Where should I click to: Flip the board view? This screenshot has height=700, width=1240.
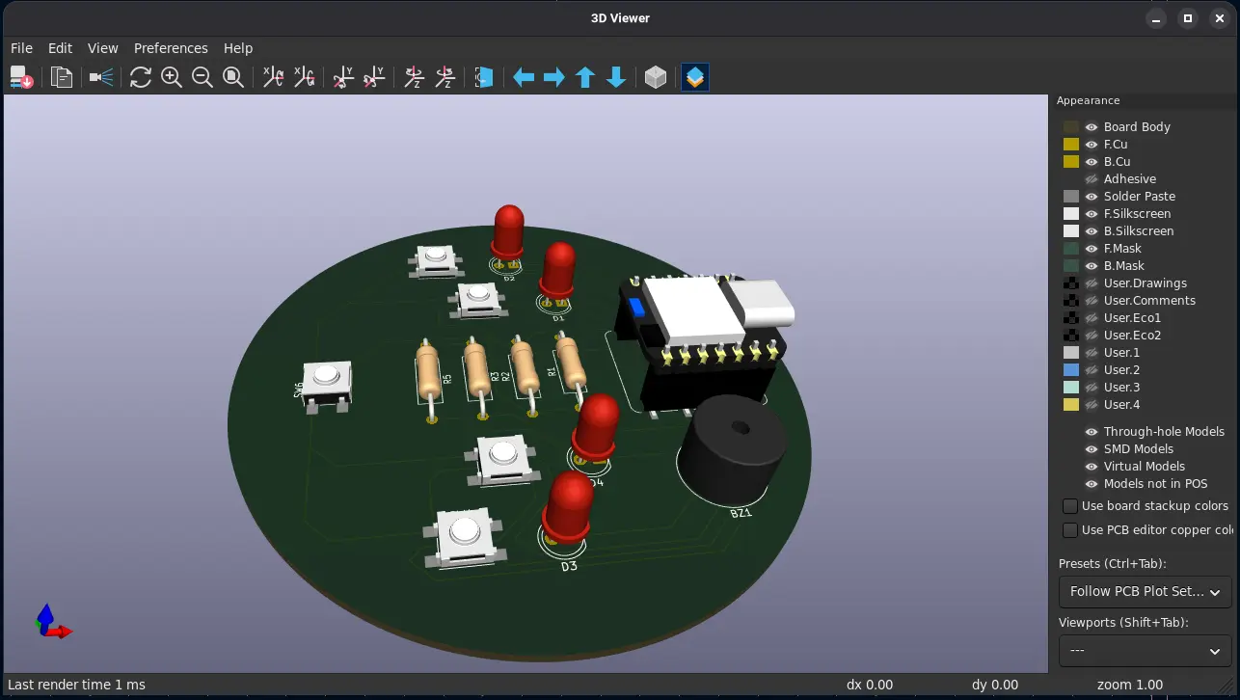click(x=483, y=77)
